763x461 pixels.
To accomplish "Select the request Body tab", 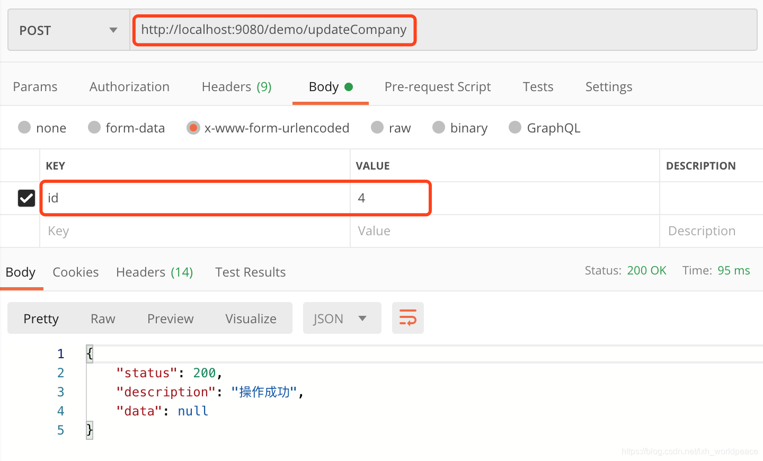I will pos(331,87).
